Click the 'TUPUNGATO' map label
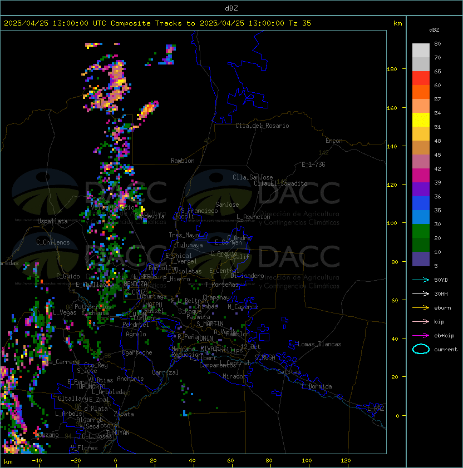 (90, 386)
